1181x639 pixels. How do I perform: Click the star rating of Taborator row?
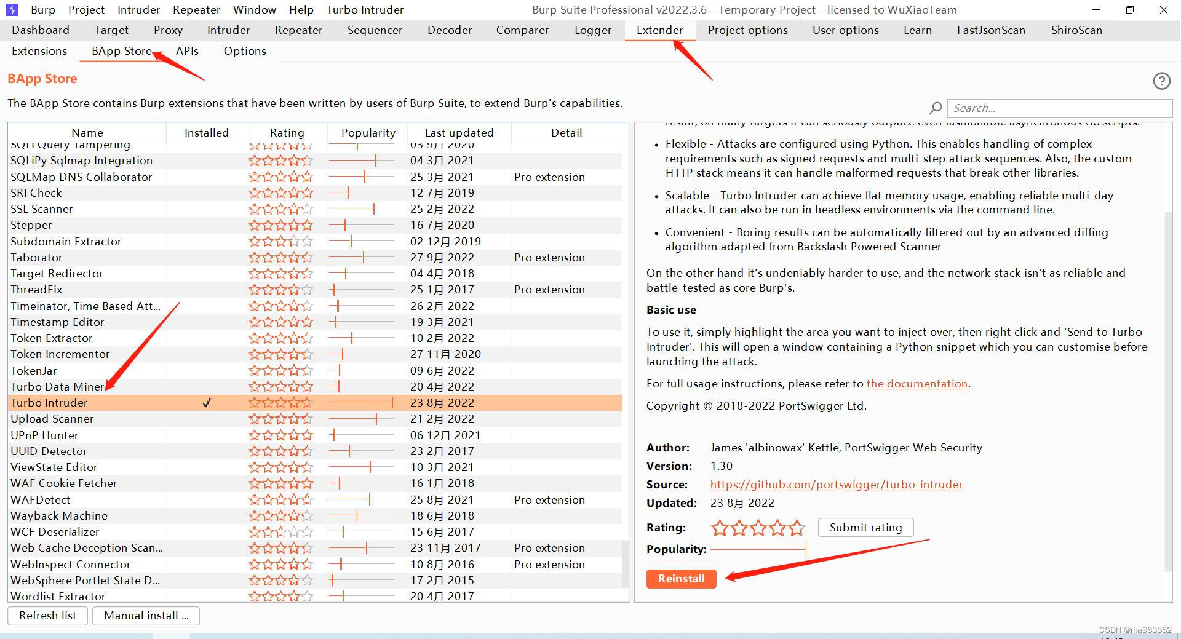281,258
